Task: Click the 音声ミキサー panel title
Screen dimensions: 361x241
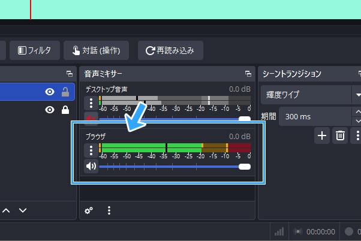Action: (x=103, y=74)
